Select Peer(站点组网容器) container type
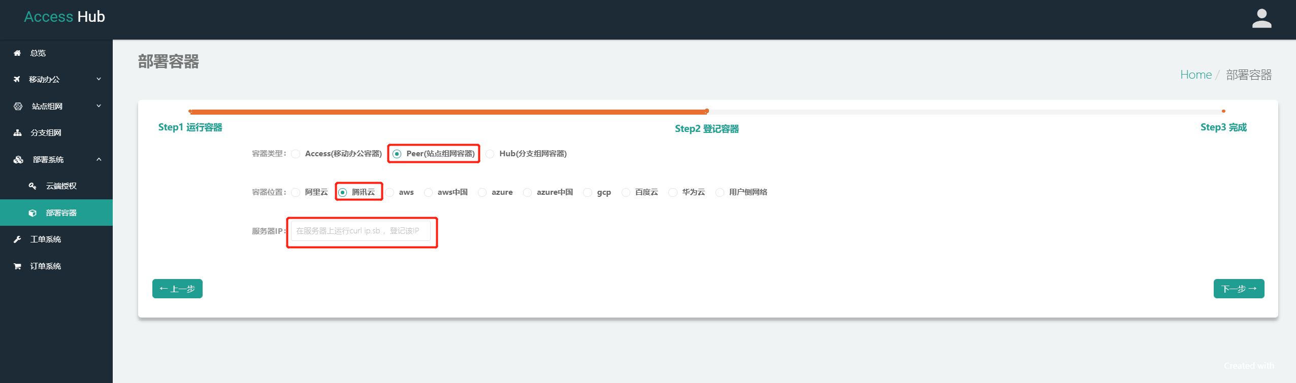 pyautogui.click(x=397, y=154)
